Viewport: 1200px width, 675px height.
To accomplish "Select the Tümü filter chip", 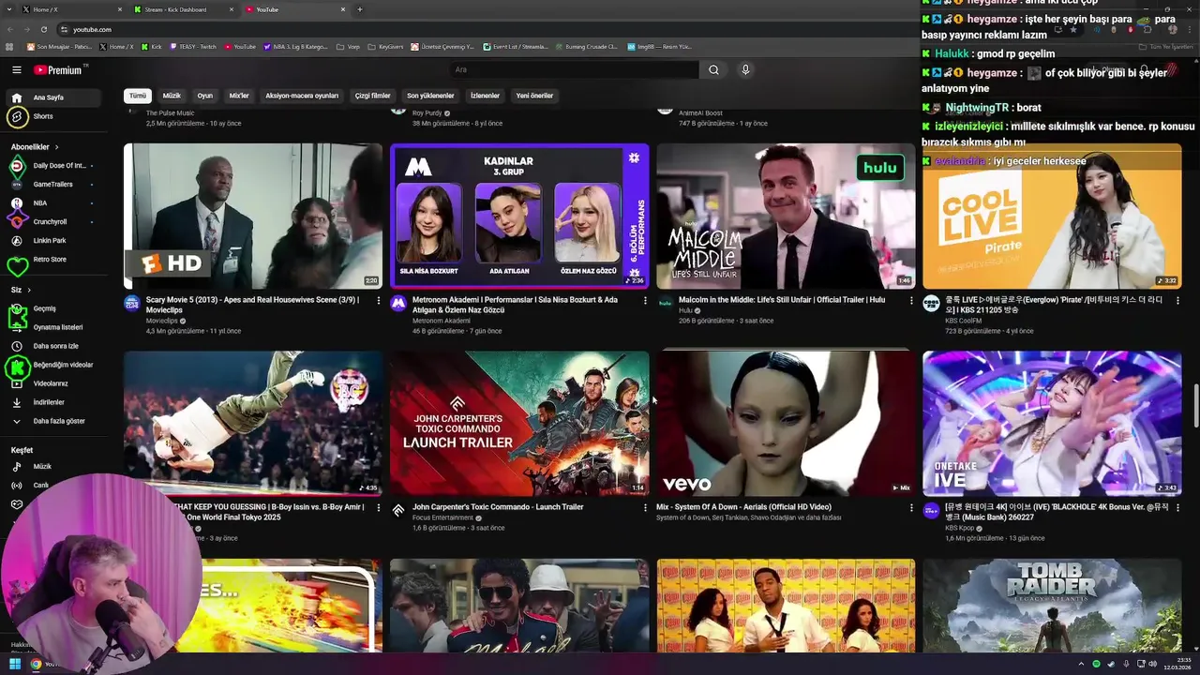I will 138,96.
